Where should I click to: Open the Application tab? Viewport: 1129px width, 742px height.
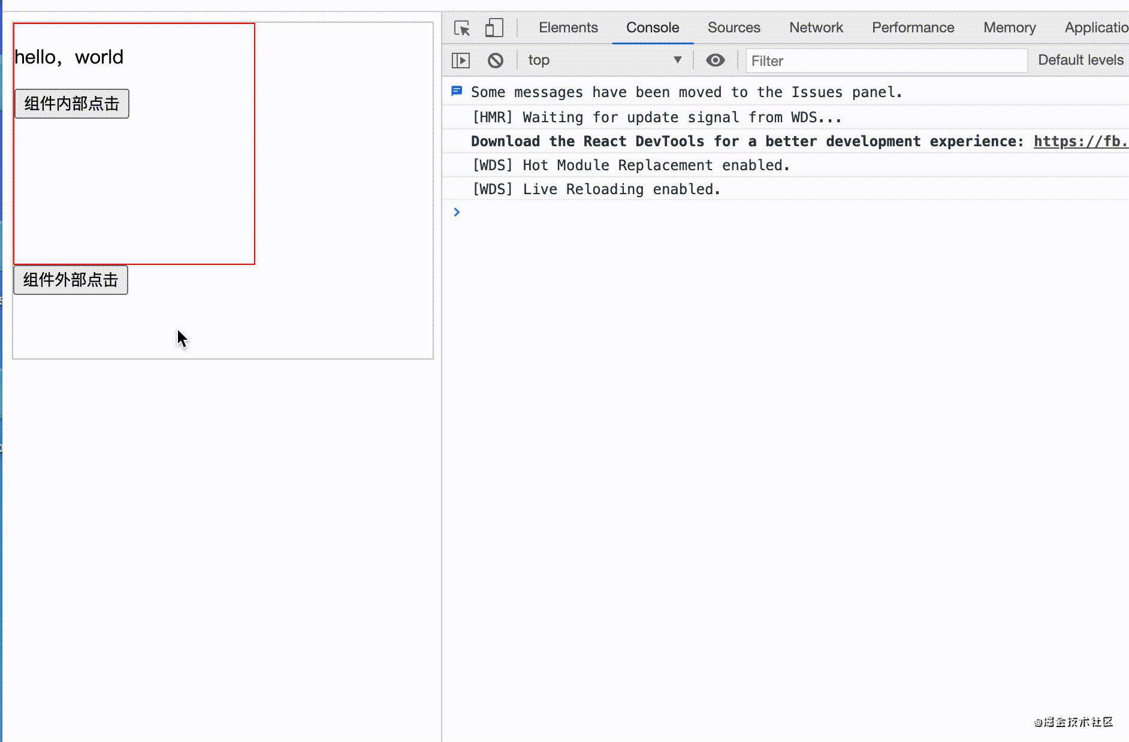pos(1096,28)
